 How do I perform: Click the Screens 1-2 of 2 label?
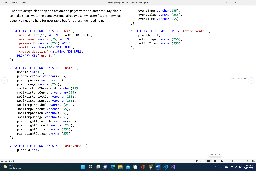pos(7,161)
